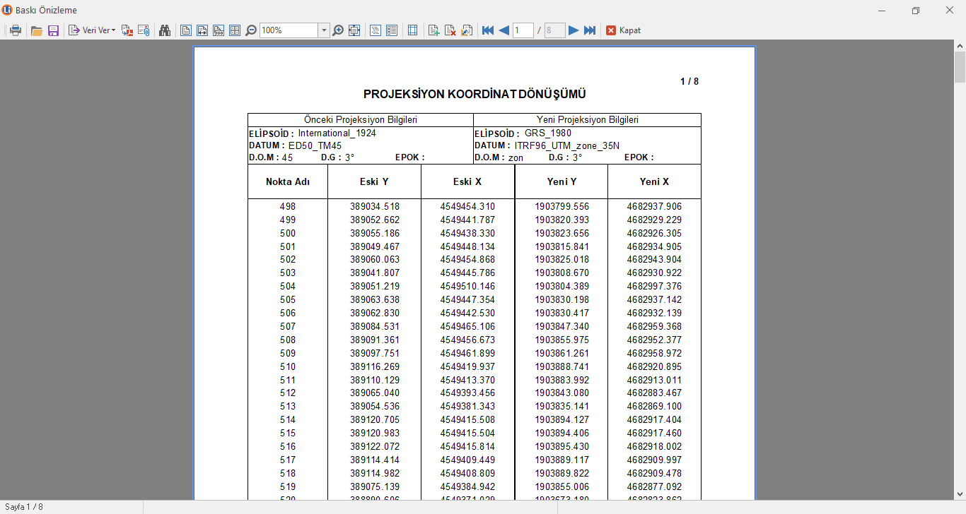Screen dimensions: 966x514
Task: Open page margins settings icon
Action: pyautogui.click(x=413, y=30)
